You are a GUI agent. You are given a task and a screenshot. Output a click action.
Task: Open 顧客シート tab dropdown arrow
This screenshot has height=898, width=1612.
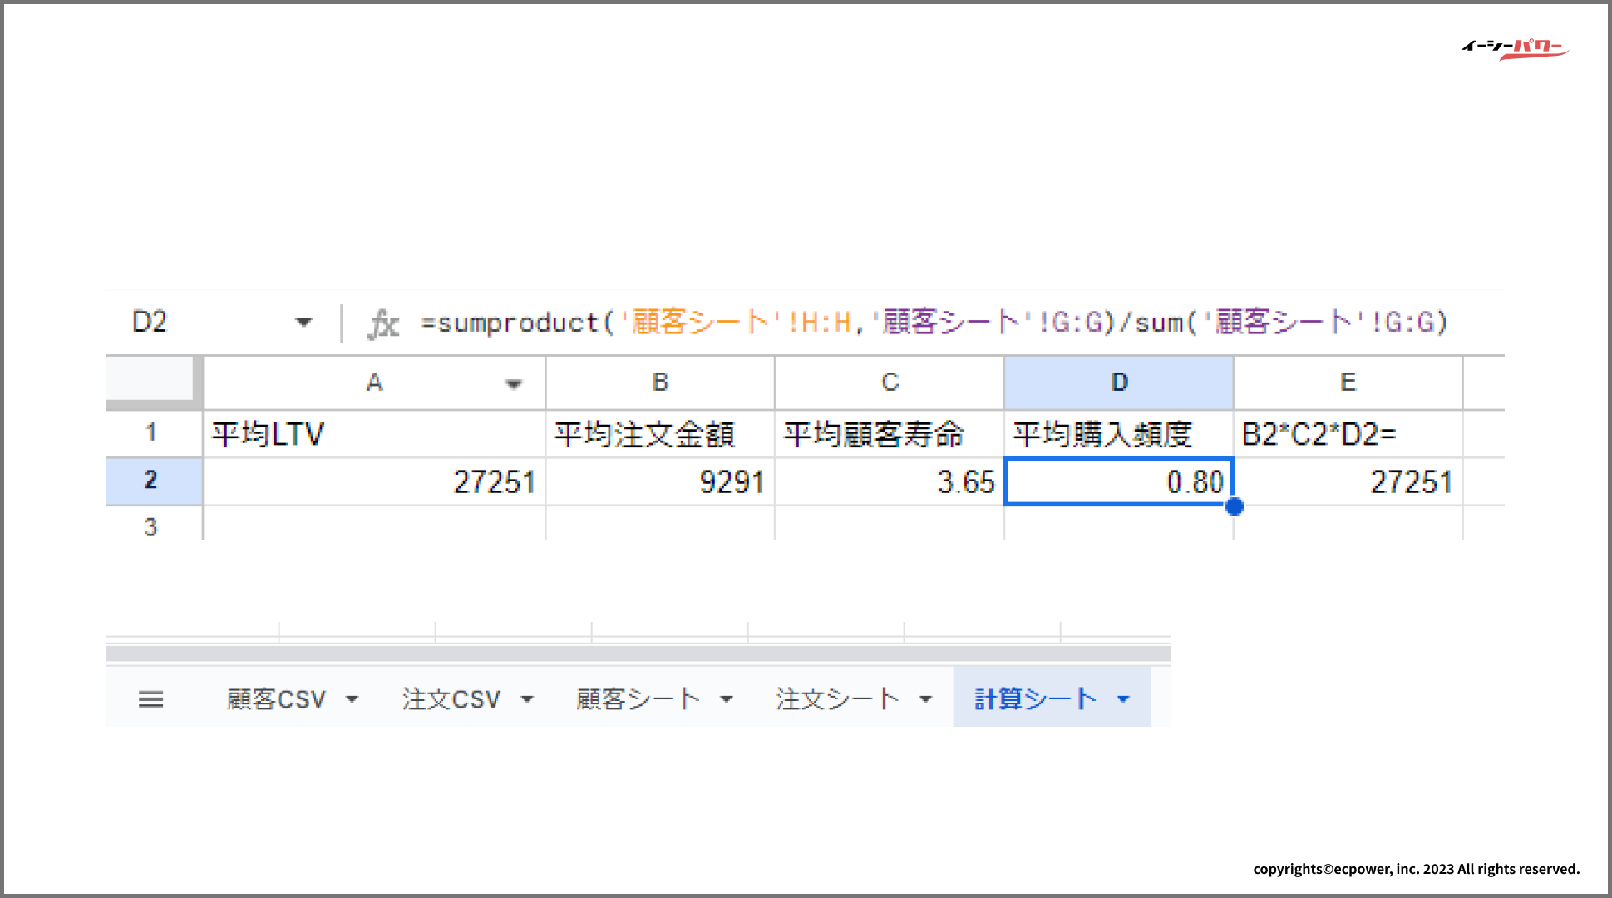(727, 699)
